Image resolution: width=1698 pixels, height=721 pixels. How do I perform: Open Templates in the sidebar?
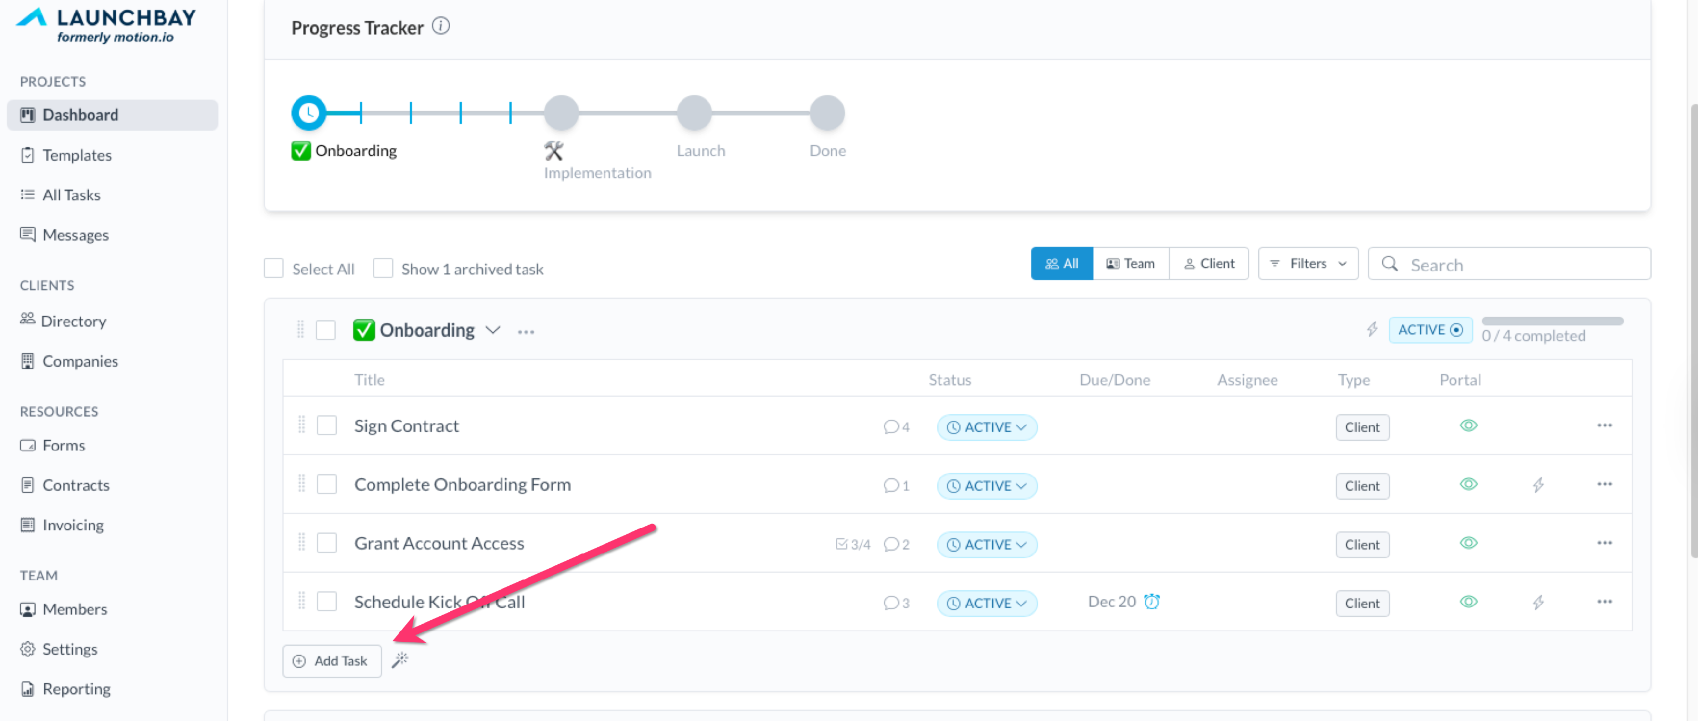[x=76, y=155]
